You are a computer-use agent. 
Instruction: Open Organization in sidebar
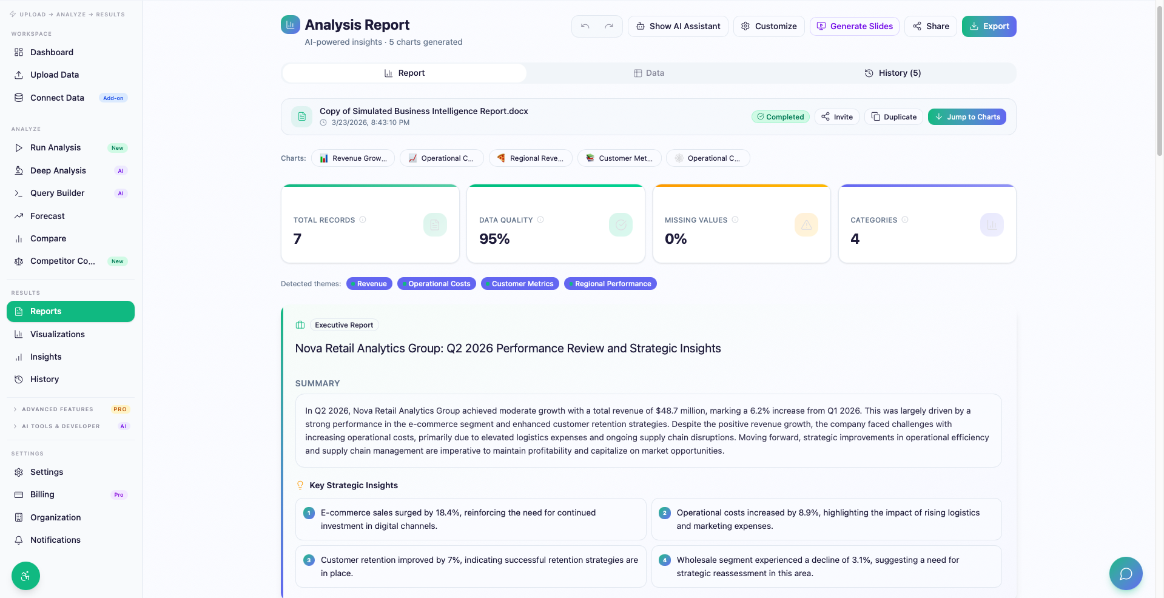tap(70, 517)
